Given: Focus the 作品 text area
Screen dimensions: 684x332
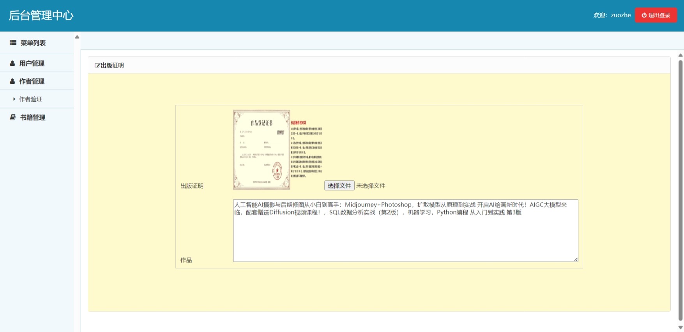Looking at the screenshot, I should click(405, 234).
